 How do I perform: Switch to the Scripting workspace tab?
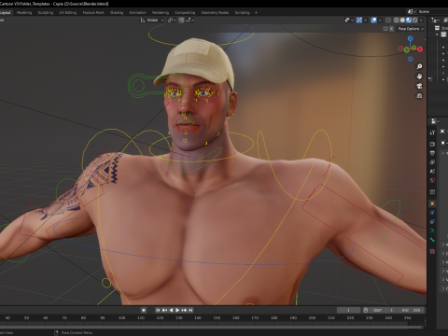click(x=242, y=13)
